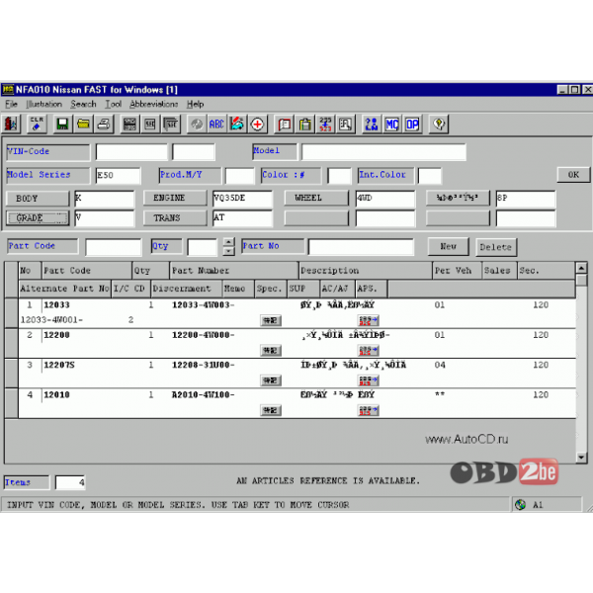Open the Help menu

point(195,104)
